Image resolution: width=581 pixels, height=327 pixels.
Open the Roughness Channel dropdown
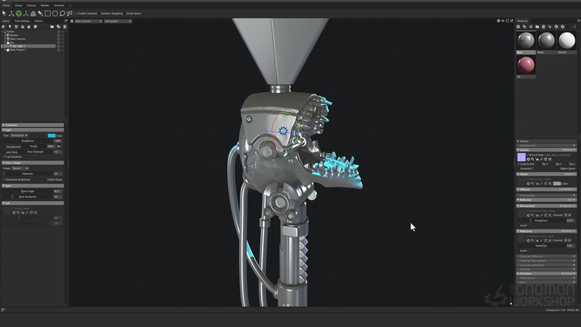[568, 215]
